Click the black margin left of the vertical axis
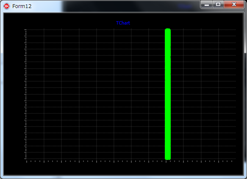247x179 pixels. [14, 94]
